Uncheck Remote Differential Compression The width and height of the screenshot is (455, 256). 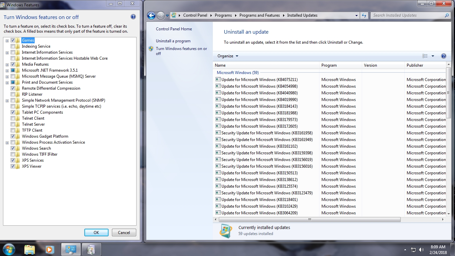click(13, 88)
